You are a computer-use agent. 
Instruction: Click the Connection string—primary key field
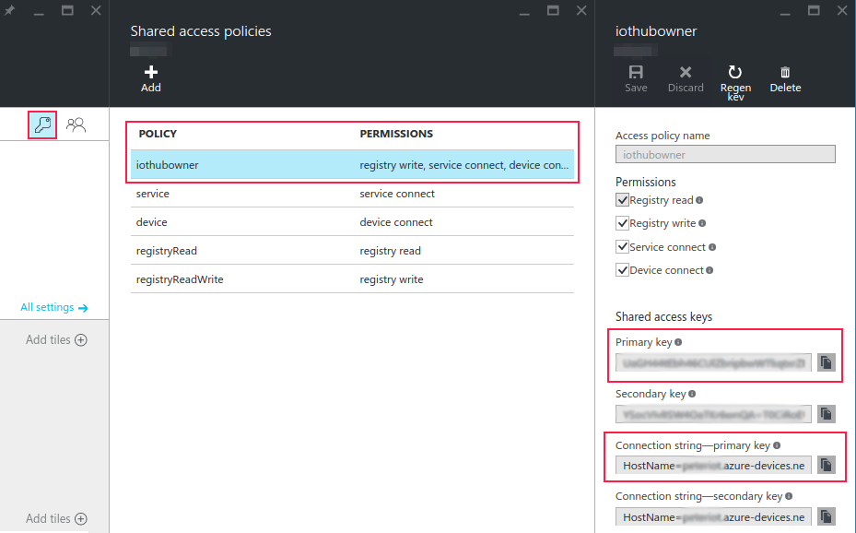tap(713, 466)
